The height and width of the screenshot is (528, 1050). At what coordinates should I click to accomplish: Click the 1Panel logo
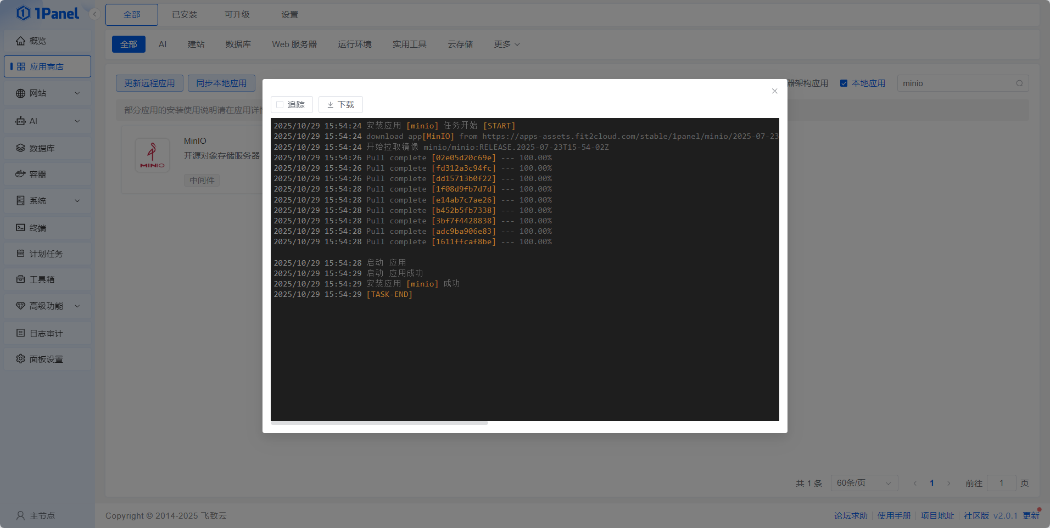pos(48,13)
